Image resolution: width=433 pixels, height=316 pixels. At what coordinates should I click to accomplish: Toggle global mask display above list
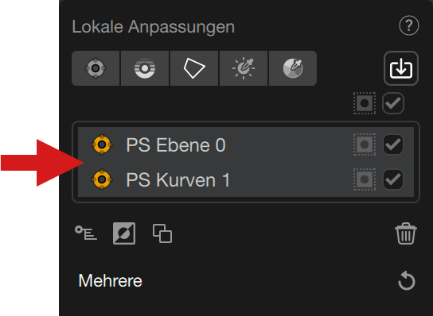click(365, 103)
